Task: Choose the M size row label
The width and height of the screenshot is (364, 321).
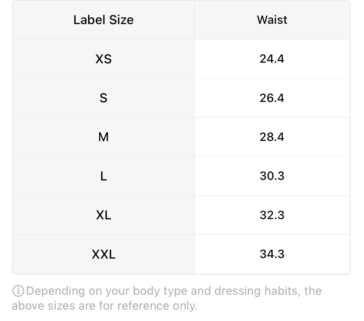Action: coord(103,137)
